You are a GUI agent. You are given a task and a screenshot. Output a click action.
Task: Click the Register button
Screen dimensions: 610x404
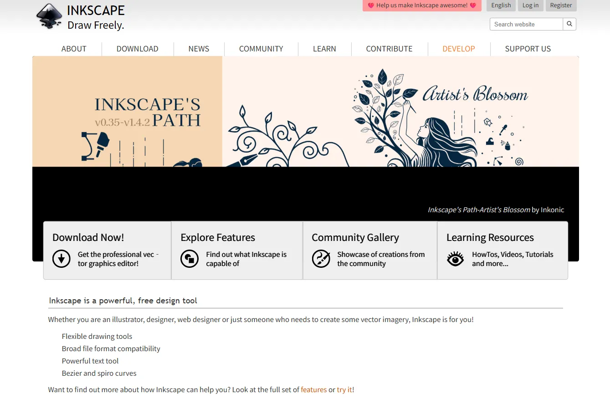click(x=561, y=5)
